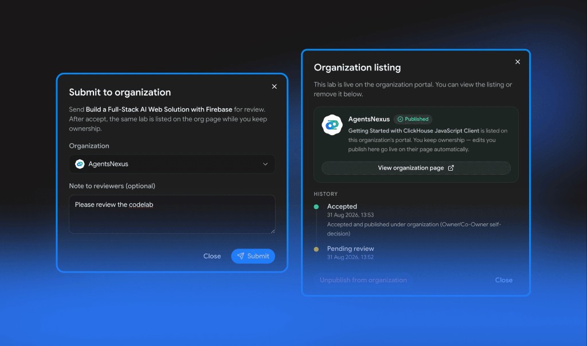The image size is (587, 346).
Task: Click the 'HISTORY' section heading
Action: (326, 194)
